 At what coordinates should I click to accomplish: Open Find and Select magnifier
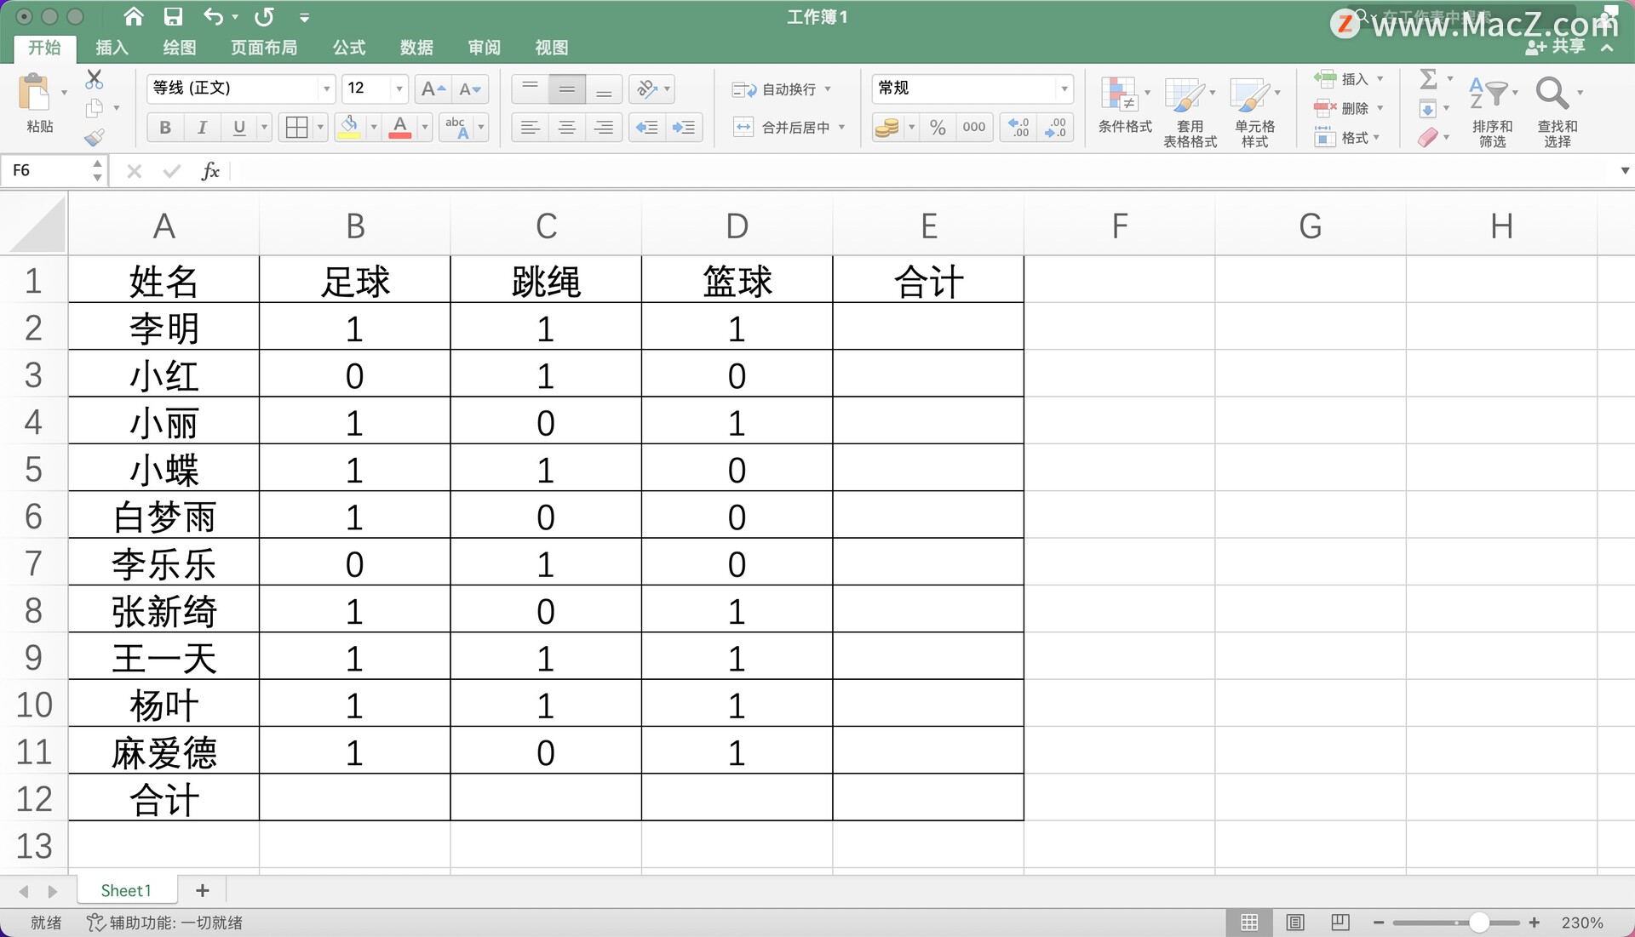(x=1552, y=92)
